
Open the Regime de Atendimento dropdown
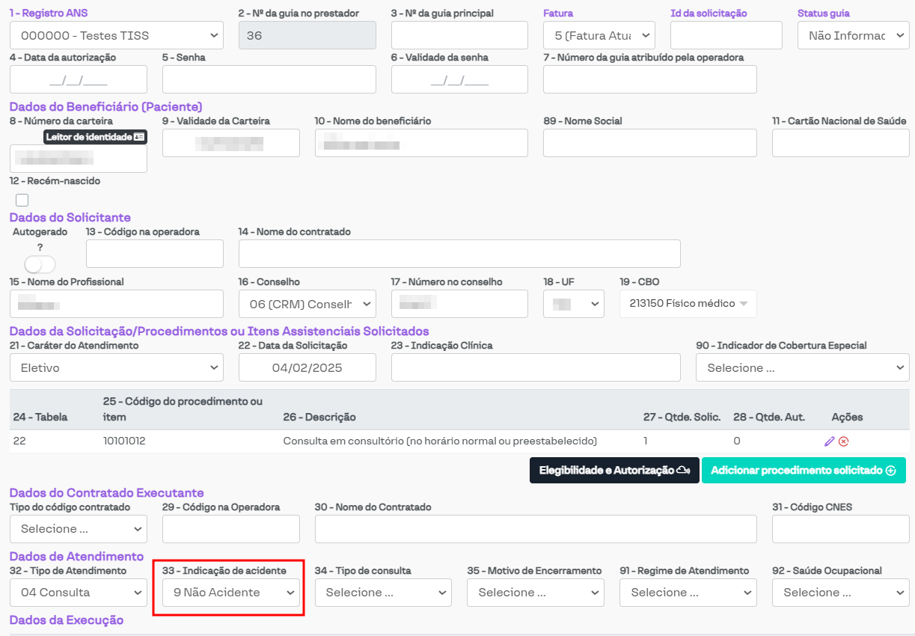(x=688, y=593)
